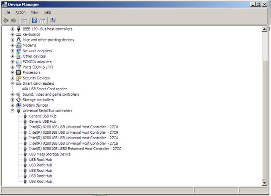Click the IEEE 1394 Bus host controllers icon
Screen dimensions: 271x196
coord(19,29)
